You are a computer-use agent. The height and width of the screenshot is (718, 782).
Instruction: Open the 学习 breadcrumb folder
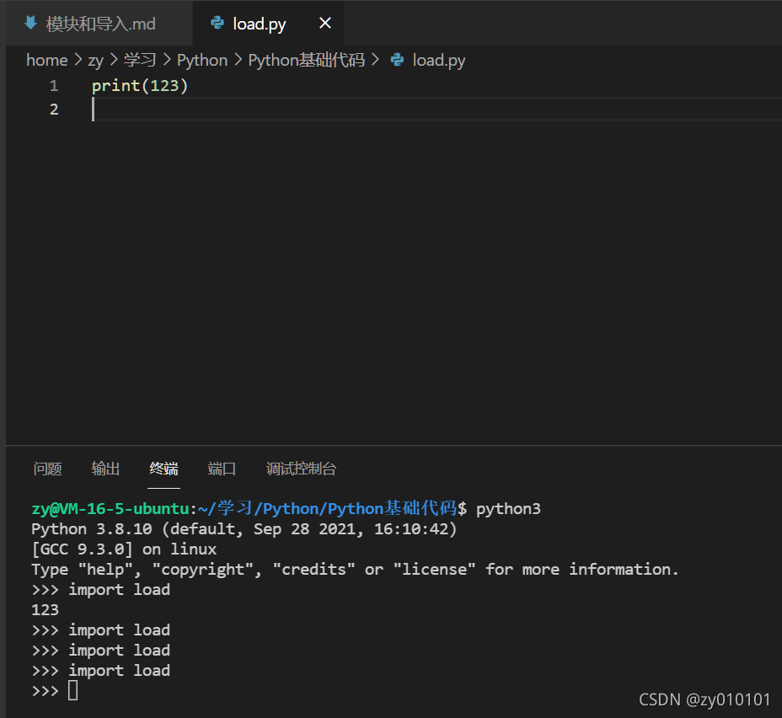tap(140, 60)
